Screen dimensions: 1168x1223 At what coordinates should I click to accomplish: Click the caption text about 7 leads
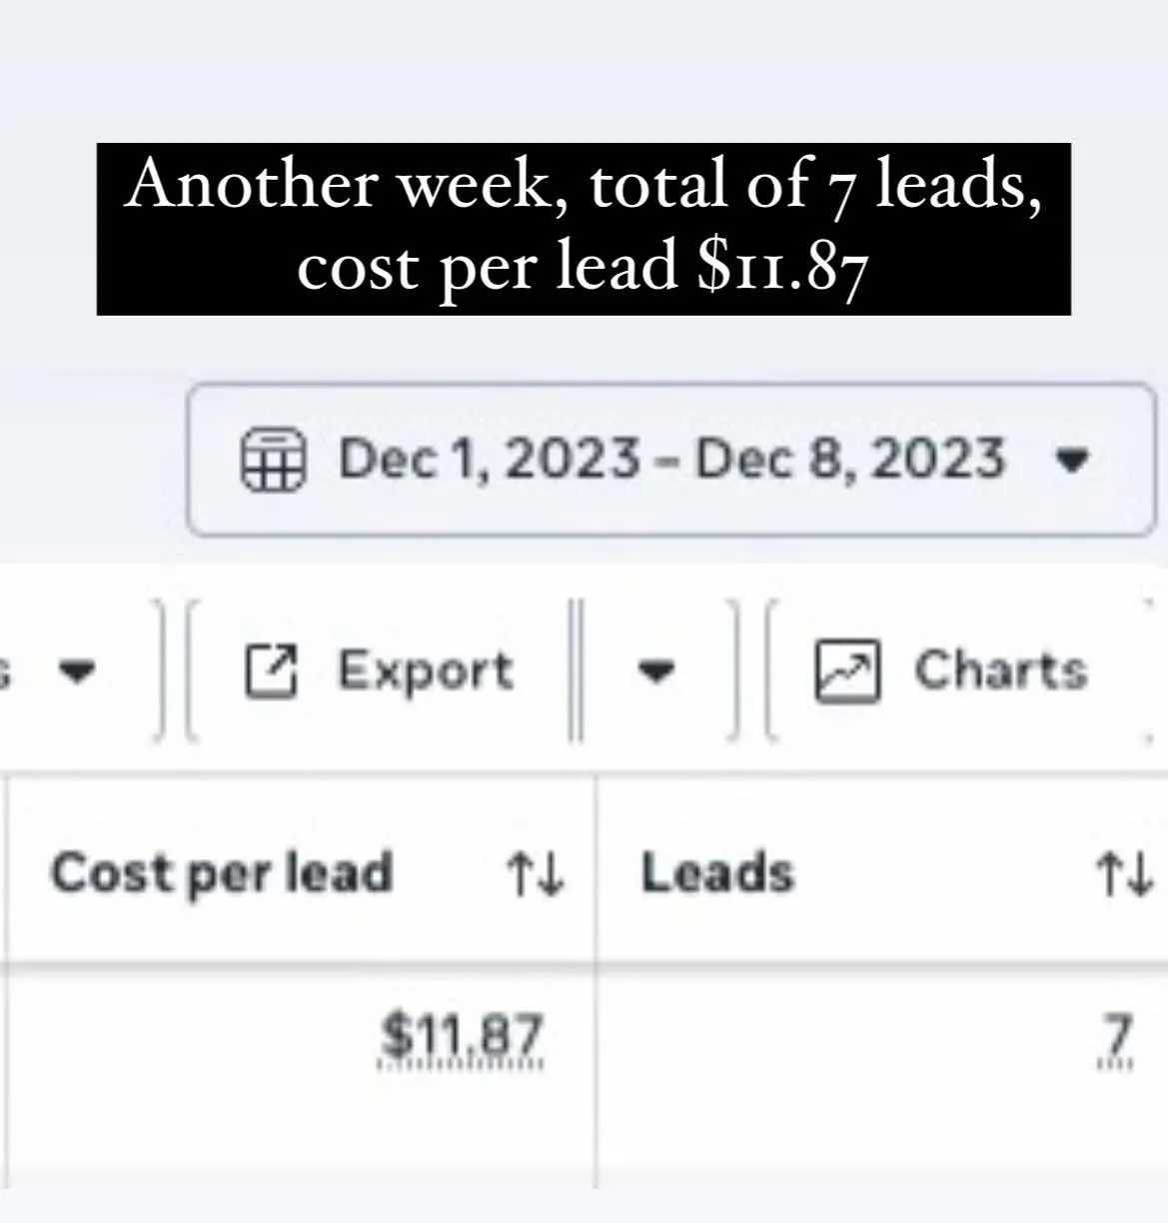[x=584, y=228]
